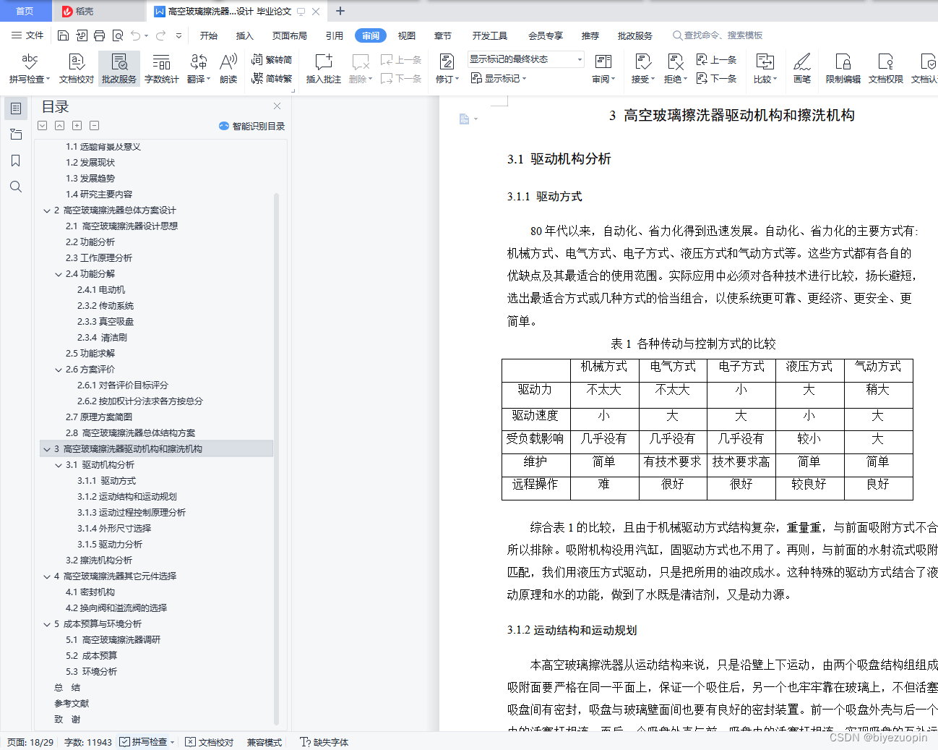Open the 引用 ribbon tab
The width and height of the screenshot is (938, 750).
pyautogui.click(x=335, y=35)
